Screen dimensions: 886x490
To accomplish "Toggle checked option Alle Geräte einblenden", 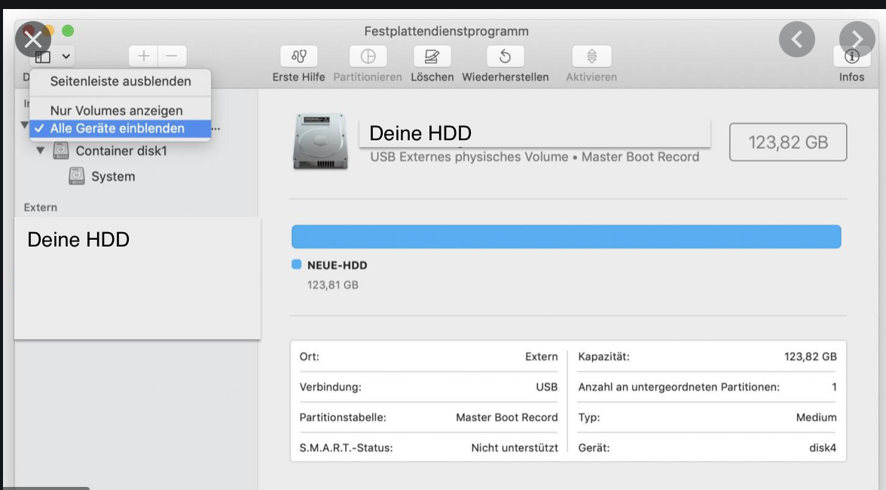I will (119, 129).
